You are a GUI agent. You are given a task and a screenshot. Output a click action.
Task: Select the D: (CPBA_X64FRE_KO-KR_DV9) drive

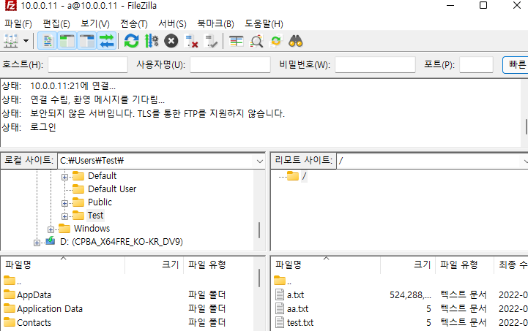(x=122, y=242)
